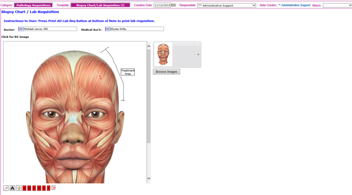Image resolution: width=352 pixels, height=195 pixels.
Task: Click the Biopsy Chart/Lab Requisition CC template
Action: coord(100,5)
